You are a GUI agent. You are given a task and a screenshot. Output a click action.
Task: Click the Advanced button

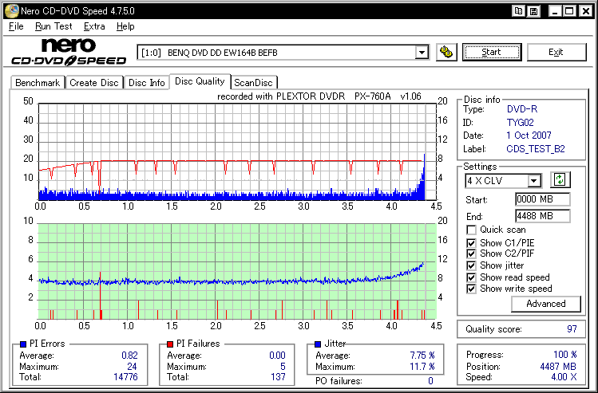[546, 304]
